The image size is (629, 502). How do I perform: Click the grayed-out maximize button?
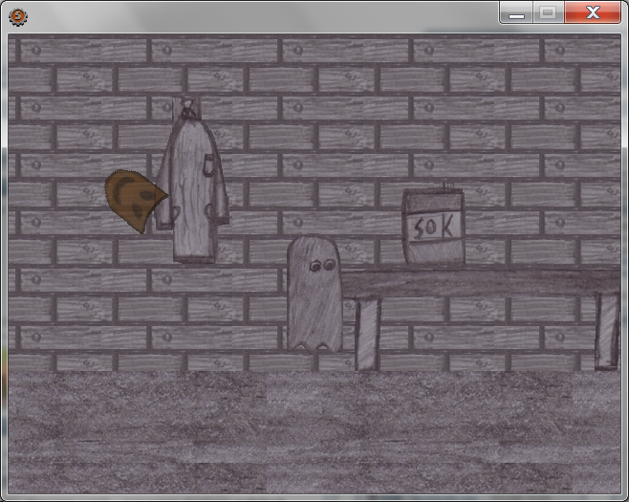548,13
